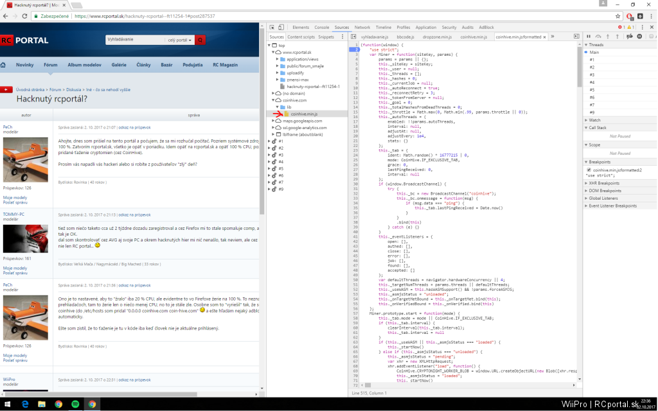Open the Windows Start menu

(8, 405)
